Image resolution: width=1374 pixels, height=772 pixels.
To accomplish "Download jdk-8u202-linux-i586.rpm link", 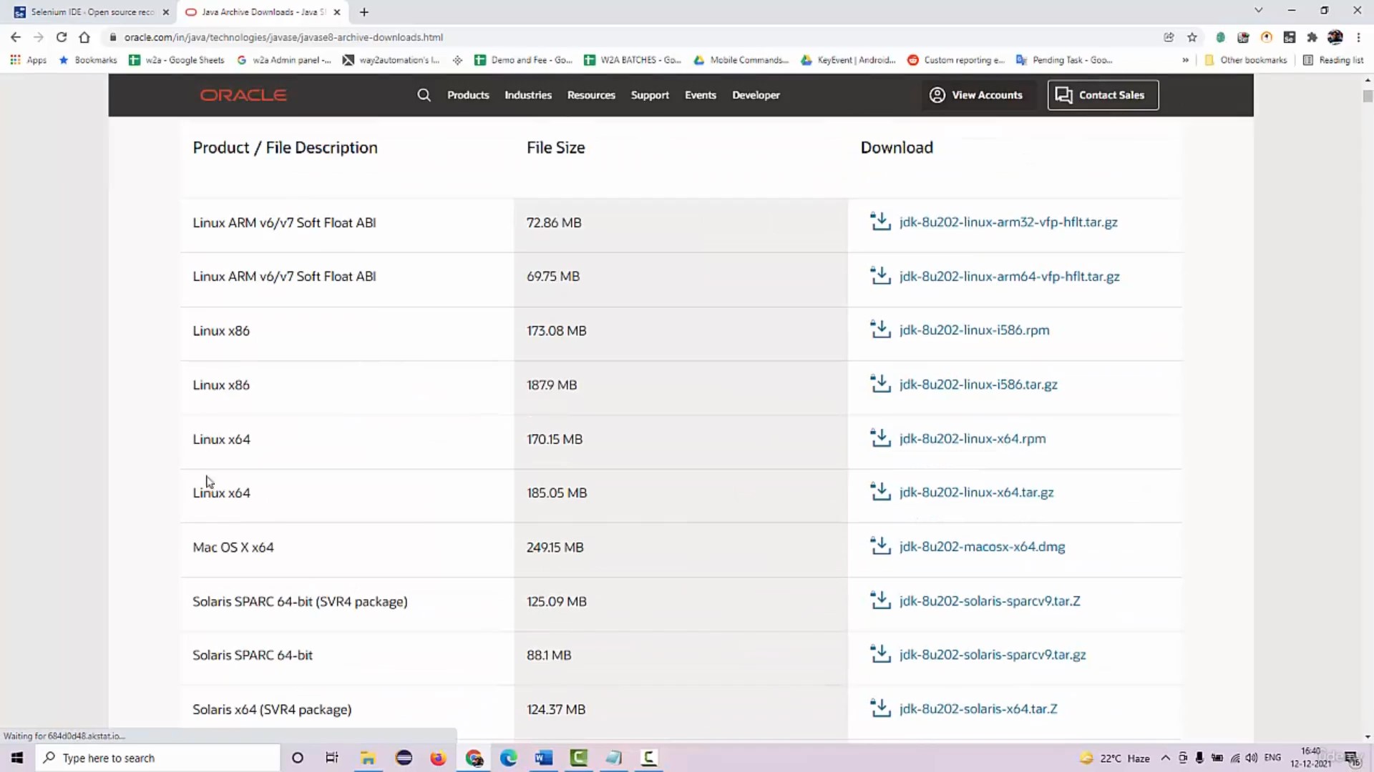I will tap(974, 330).
